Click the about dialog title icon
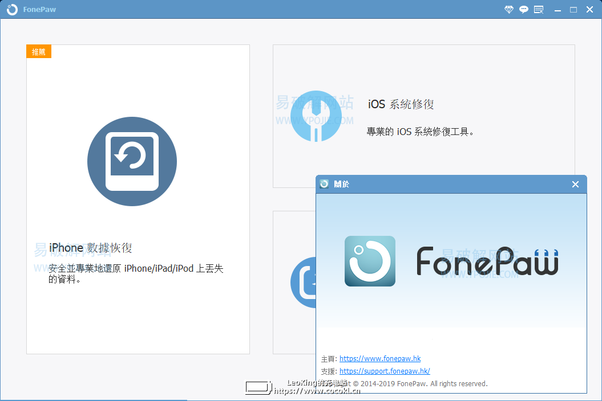 pos(325,184)
